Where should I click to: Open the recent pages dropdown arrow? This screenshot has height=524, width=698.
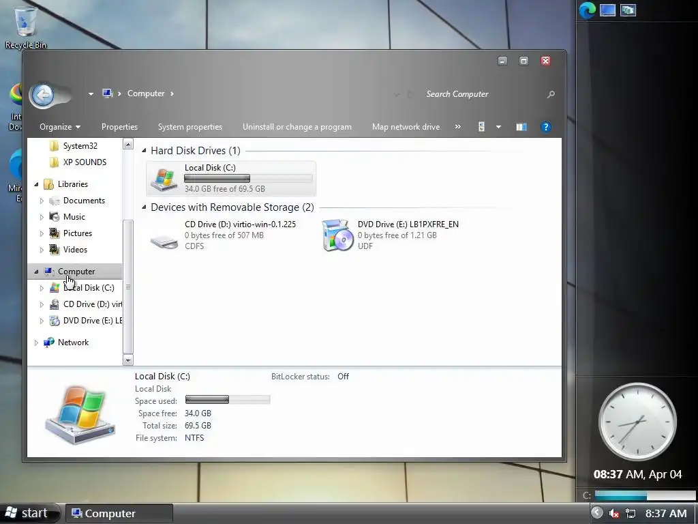click(x=91, y=94)
